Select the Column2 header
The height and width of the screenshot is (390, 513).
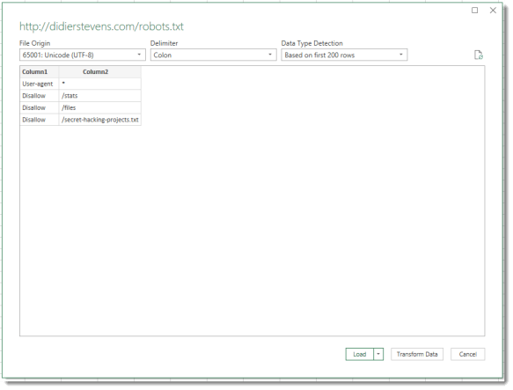[x=100, y=71]
